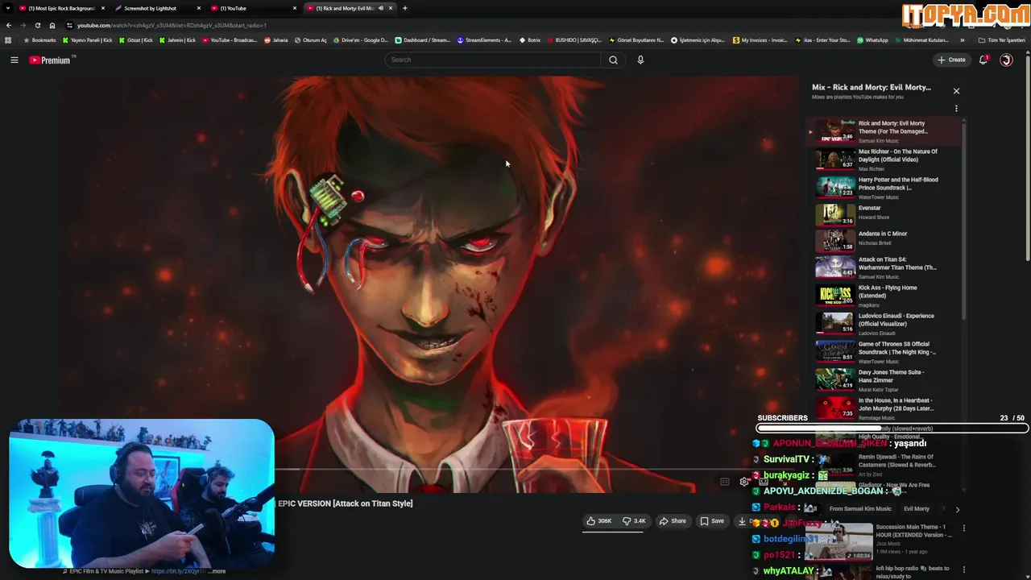Toggle subtitles with the CC button
This screenshot has width=1031, height=580.
coord(725,482)
